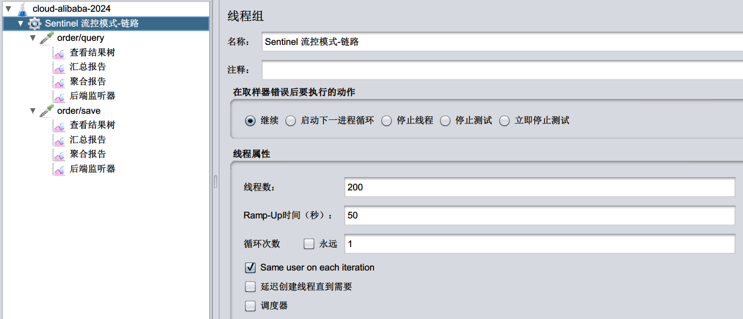Choose the 立即停止测试 radio option
Screen dimensions: 743x319
click(505, 121)
